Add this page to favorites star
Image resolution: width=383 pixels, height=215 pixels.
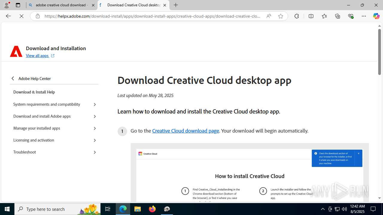[x=281, y=16]
